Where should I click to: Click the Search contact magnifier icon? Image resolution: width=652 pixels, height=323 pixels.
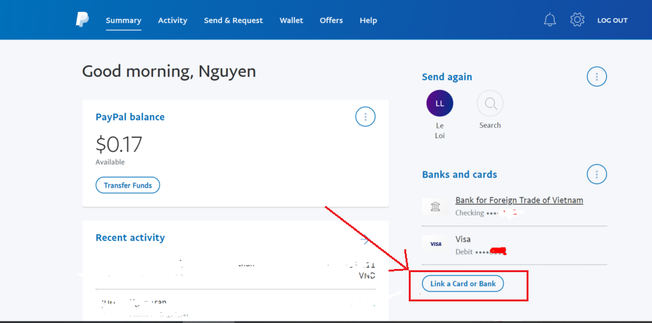[x=490, y=103]
